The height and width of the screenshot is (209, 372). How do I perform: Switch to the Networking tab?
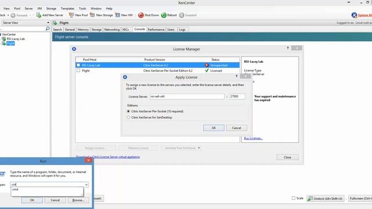(112, 30)
